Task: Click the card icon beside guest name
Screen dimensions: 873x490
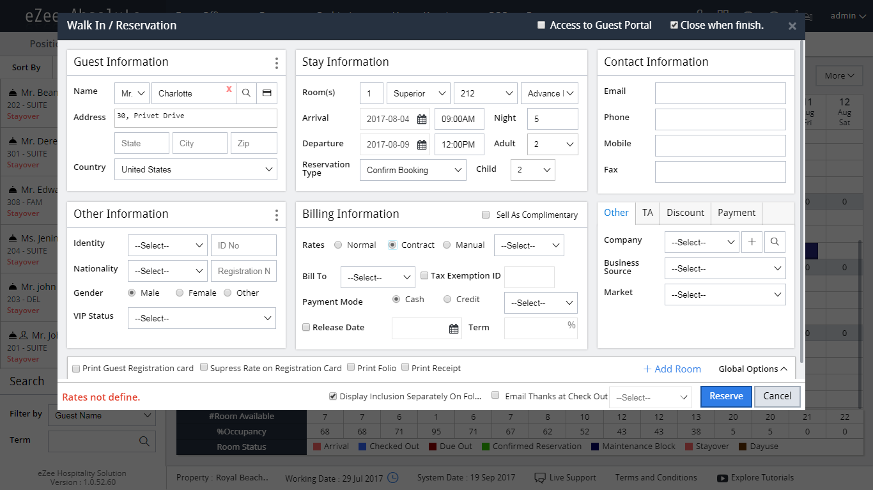Action: (267, 93)
